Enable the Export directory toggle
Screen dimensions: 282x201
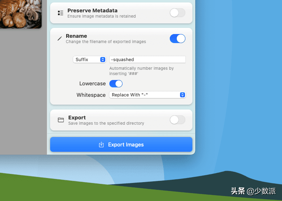coord(178,120)
